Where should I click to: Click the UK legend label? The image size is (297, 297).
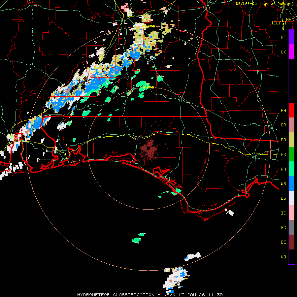point(283,52)
